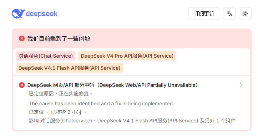Select the 对话服务(Chat Service) tag
Viewport: 258px width, 137px height.
tap(46, 56)
